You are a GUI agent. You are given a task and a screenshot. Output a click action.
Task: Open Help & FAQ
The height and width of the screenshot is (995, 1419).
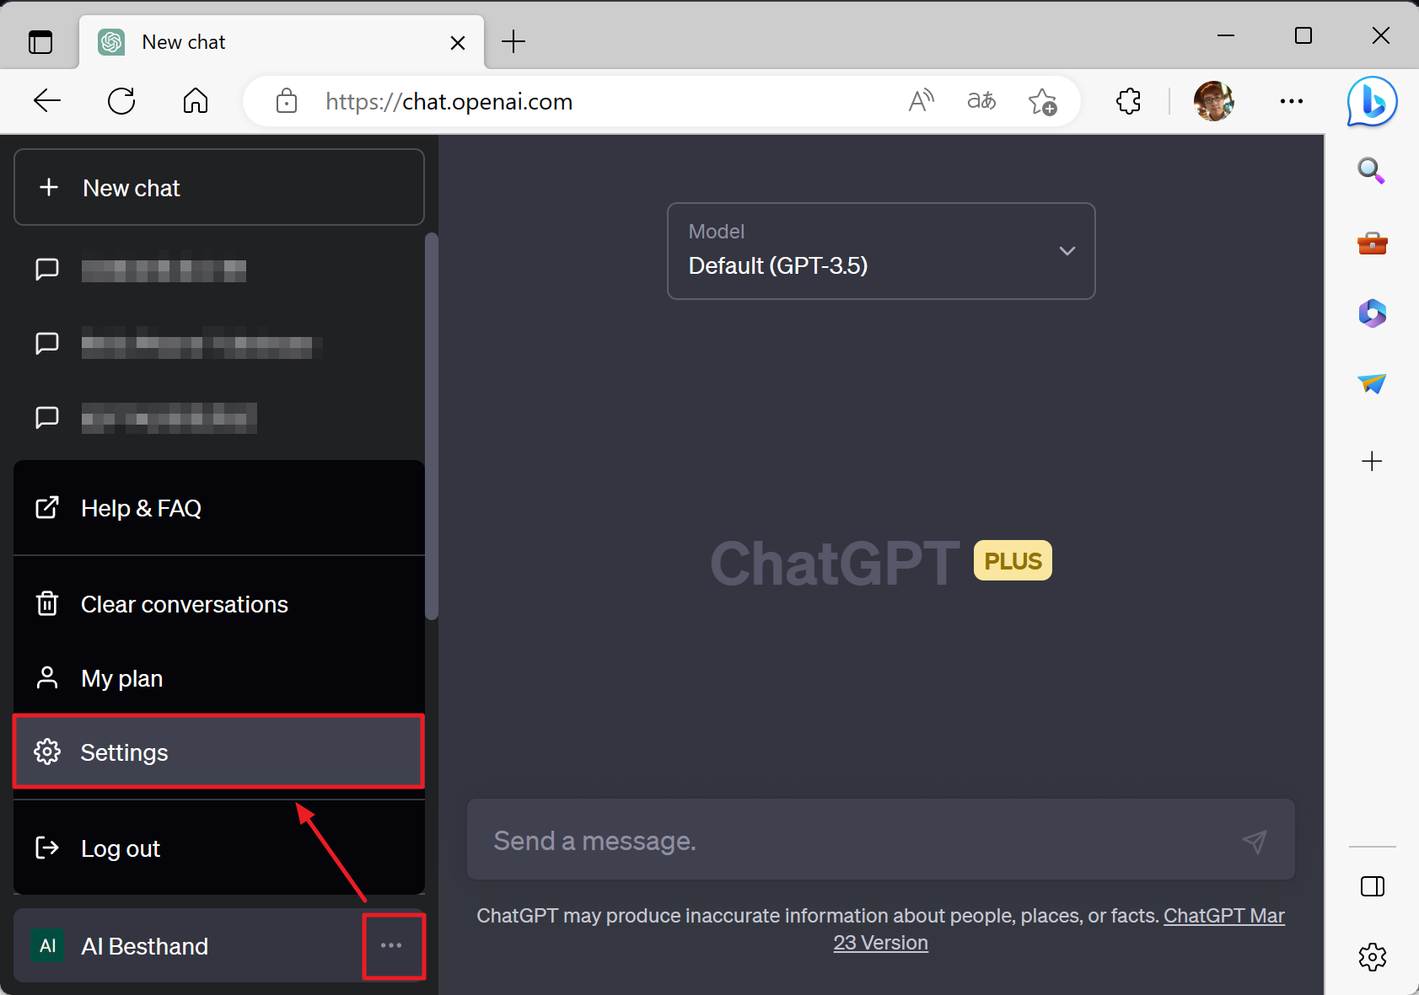(x=219, y=508)
